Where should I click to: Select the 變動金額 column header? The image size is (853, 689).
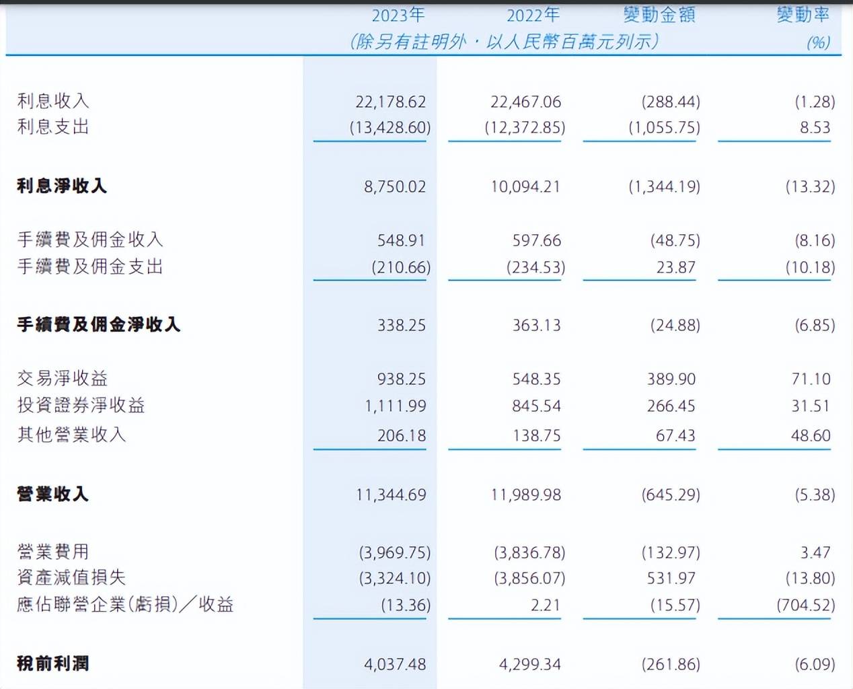tap(659, 15)
